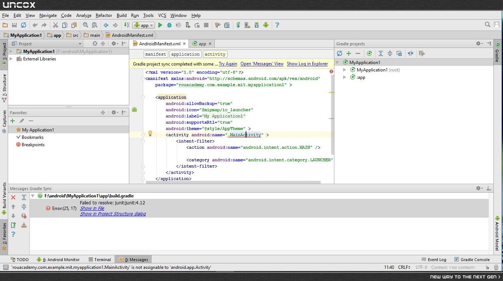Open the Terminal tool tab

click(x=99, y=260)
